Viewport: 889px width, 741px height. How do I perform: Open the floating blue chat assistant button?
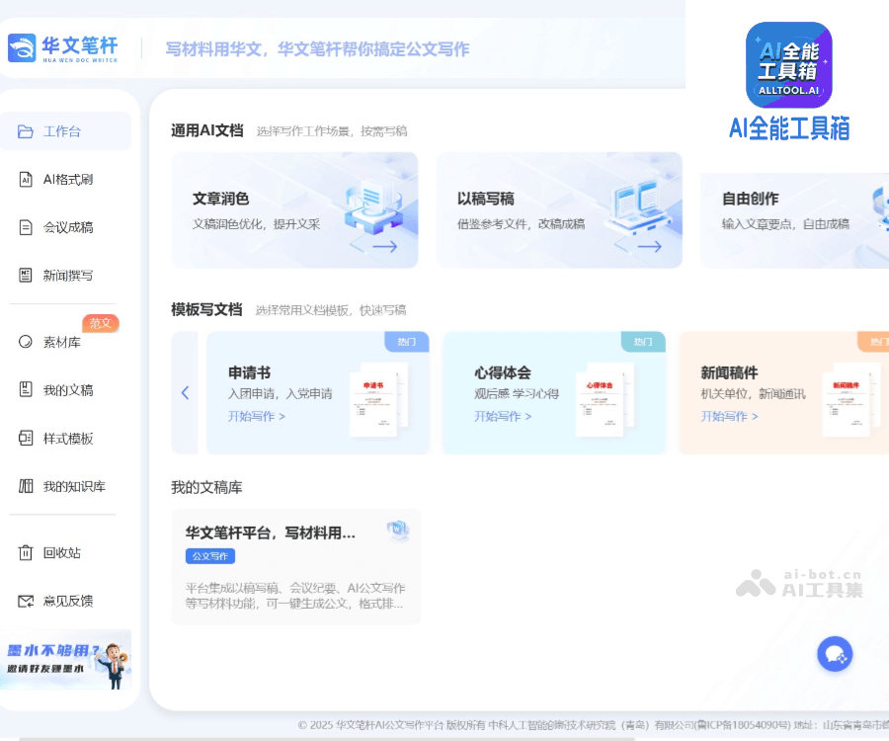[835, 654]
